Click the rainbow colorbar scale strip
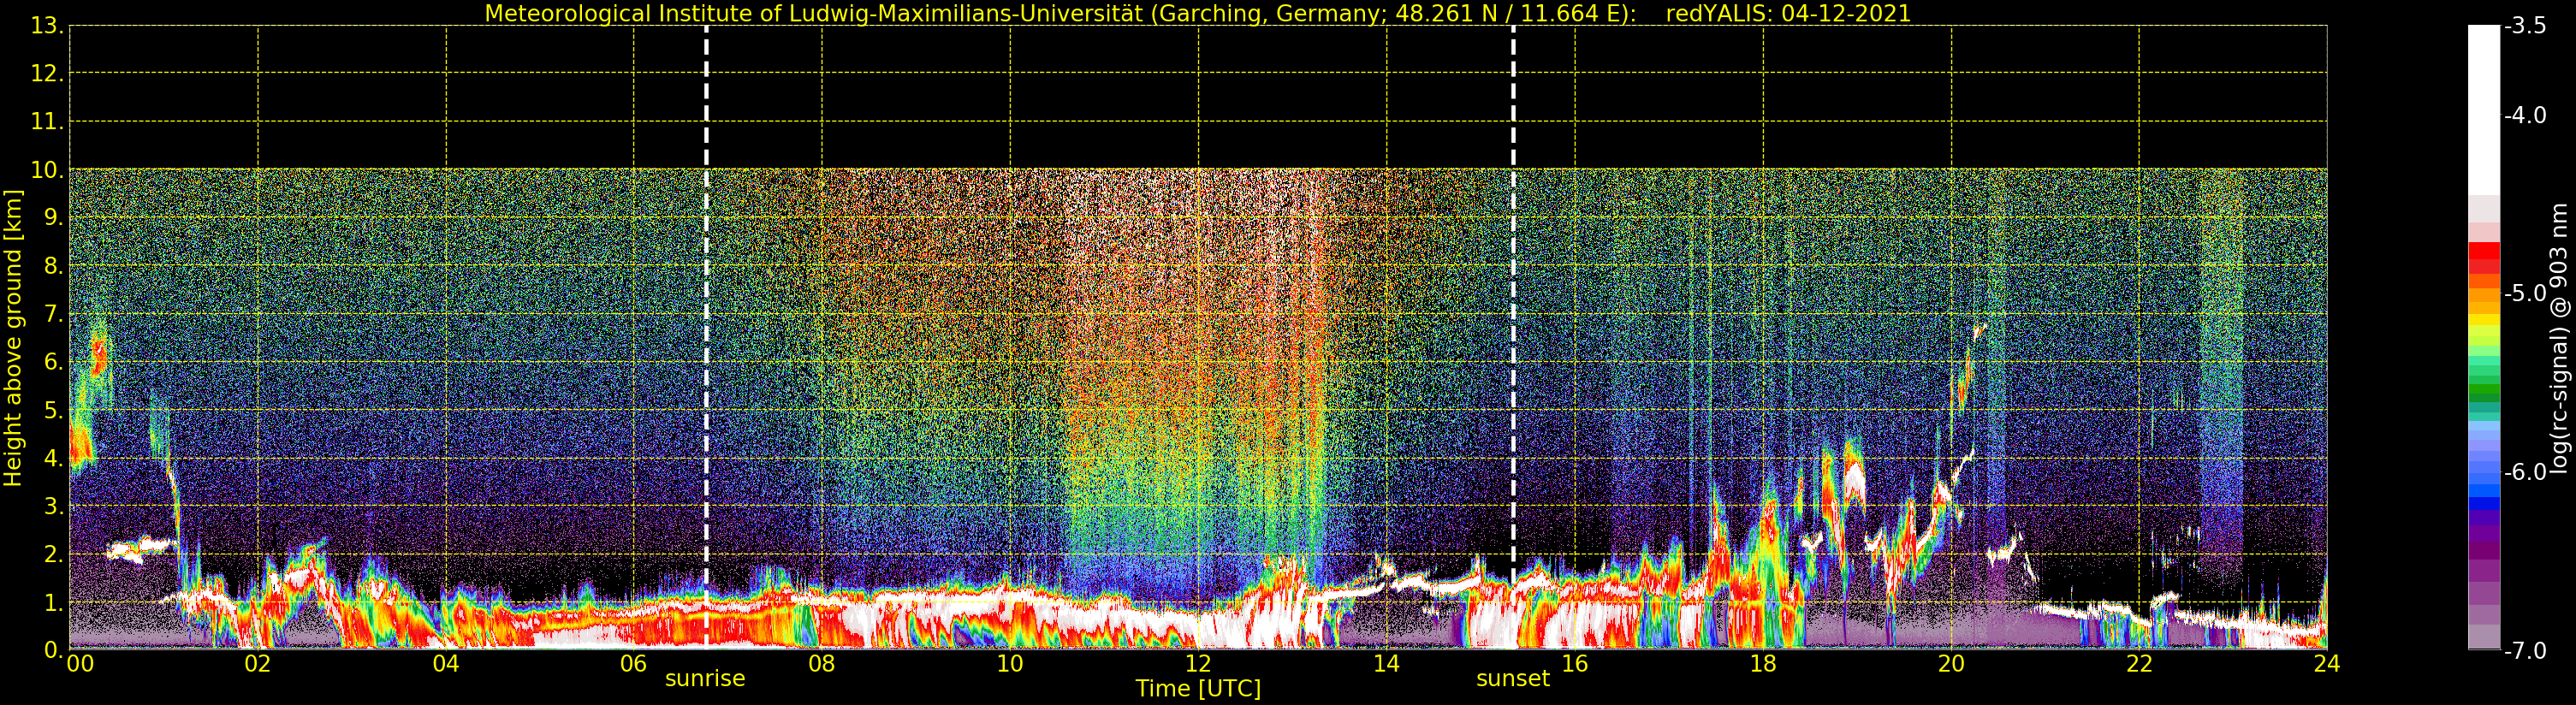The height and width of the screenshot is (705, 2576). [x=2484, y=338]
